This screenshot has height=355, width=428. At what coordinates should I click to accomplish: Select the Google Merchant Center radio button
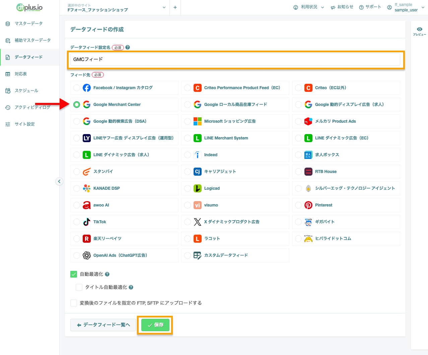[77, 105]
